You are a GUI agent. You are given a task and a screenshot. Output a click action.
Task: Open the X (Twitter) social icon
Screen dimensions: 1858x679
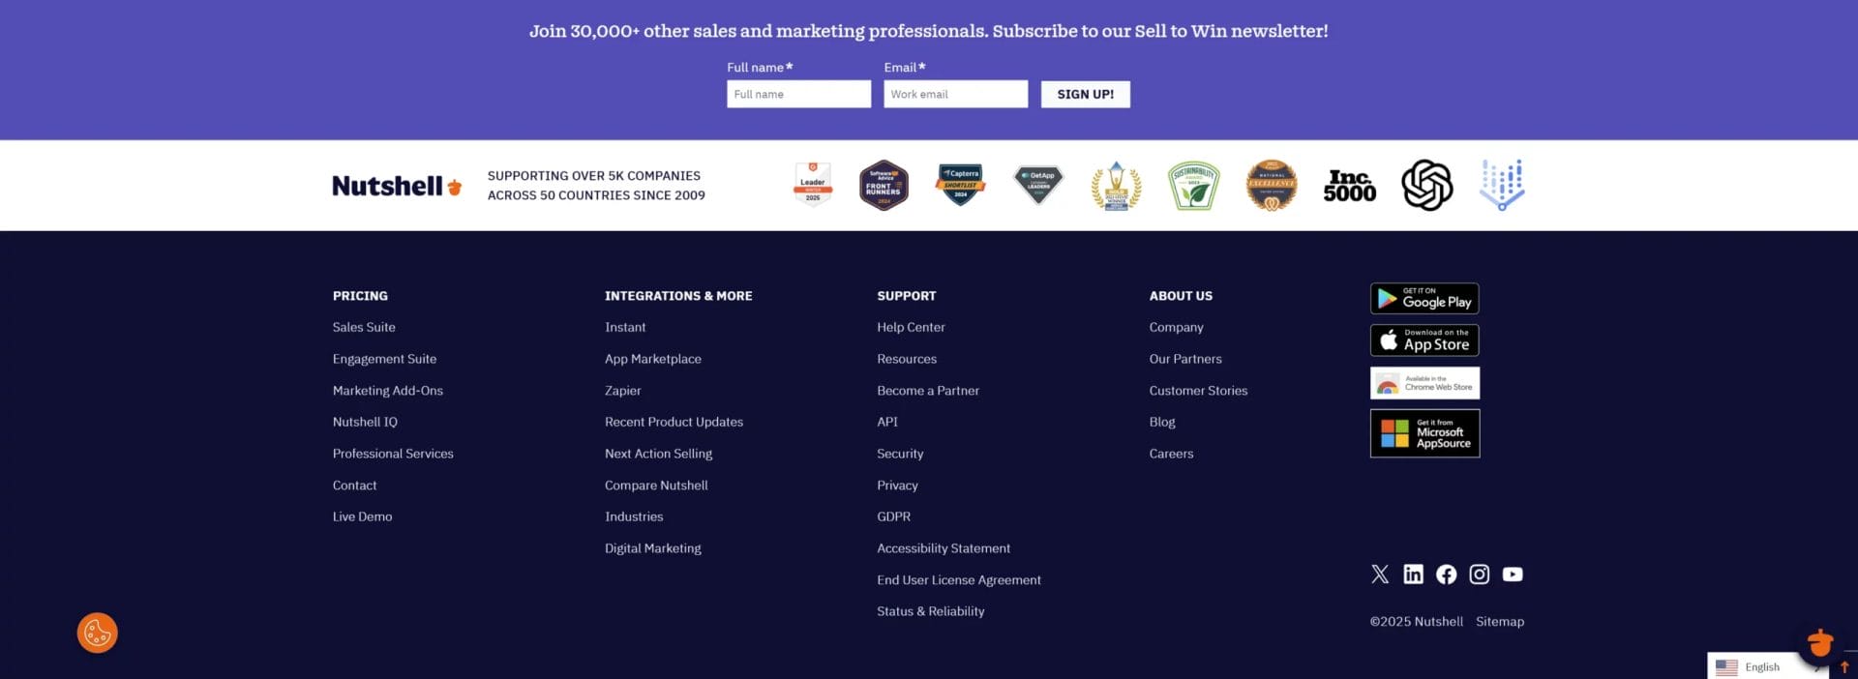1380,575
